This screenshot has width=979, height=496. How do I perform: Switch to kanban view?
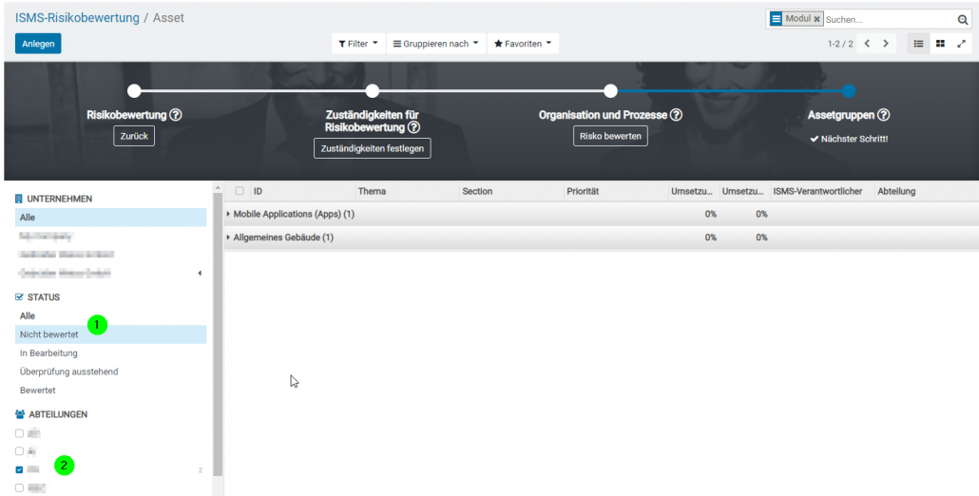coord(940,44)
